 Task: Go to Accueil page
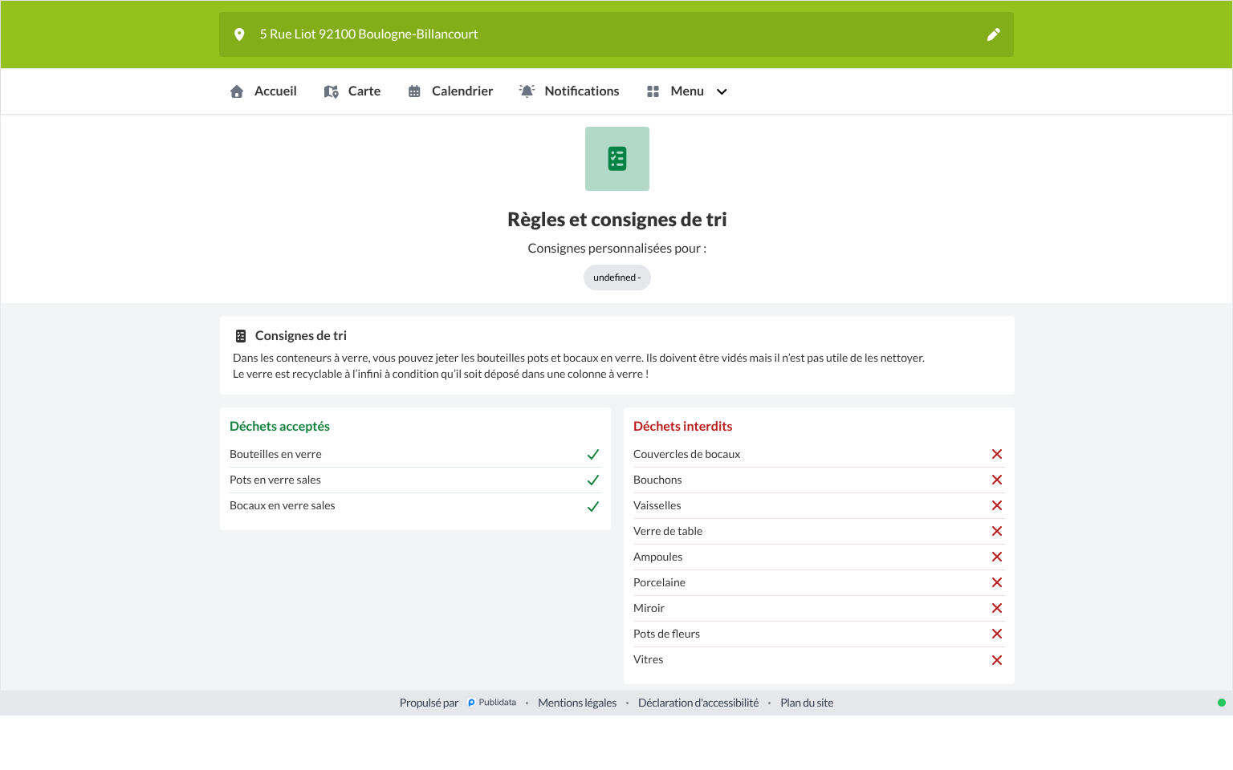[x=263, y=91]
